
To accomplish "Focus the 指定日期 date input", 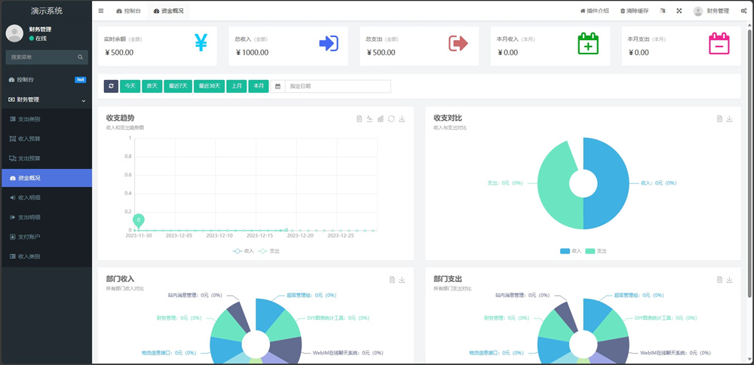I will 338,87.
